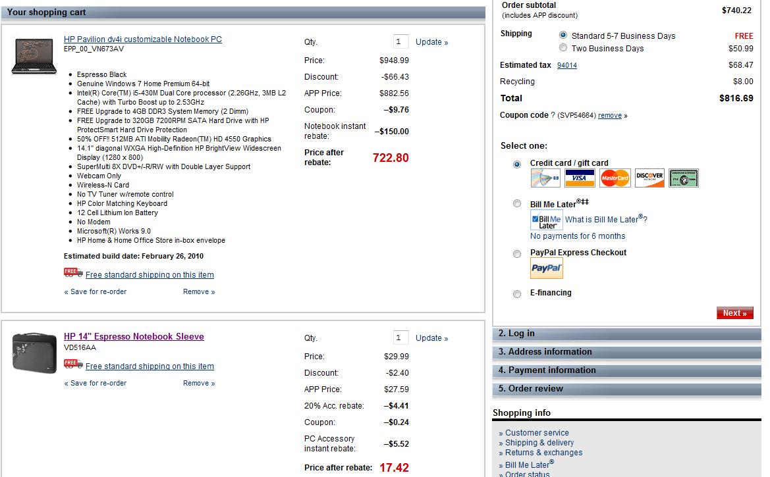The image size is (770, 477).
Task: Click the MasterCard logo icon
Action: tap(615, 178)
